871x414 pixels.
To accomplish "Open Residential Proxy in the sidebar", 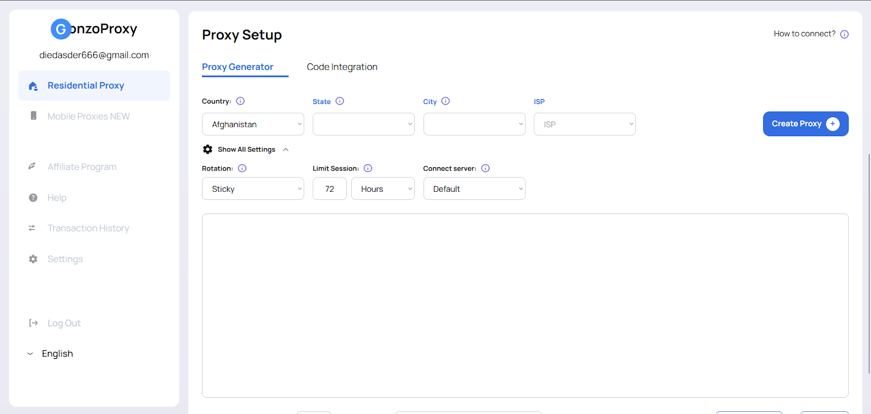I will point(94,86).
